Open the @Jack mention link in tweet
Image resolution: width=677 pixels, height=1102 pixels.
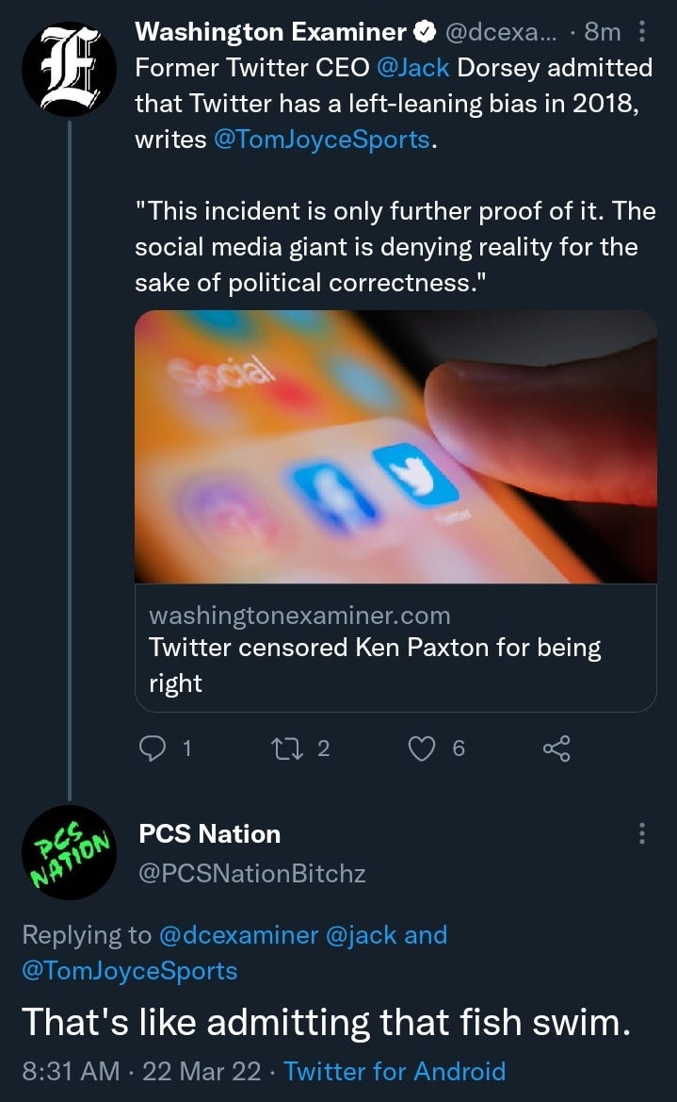[x=413, y=68]
